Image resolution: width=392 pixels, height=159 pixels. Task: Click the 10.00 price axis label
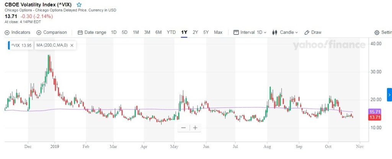(x=376, y=128)
